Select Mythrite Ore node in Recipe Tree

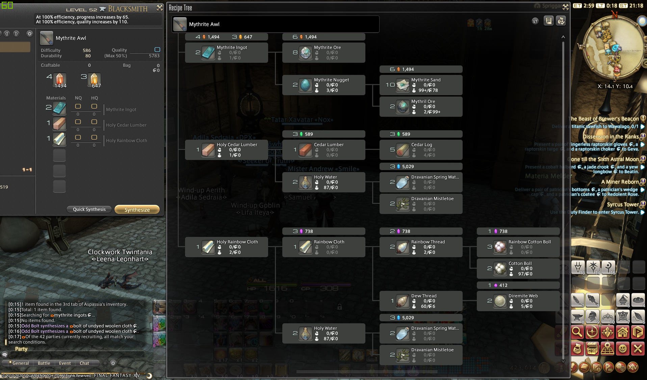[324, 53]
